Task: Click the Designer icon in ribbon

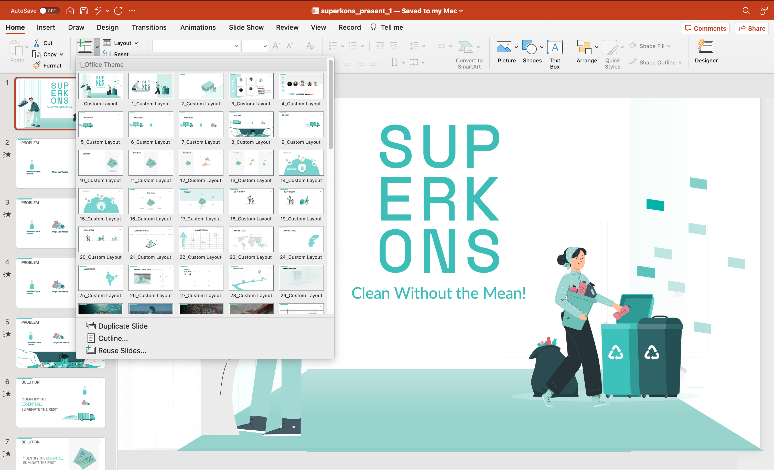Action: [705, 47]
